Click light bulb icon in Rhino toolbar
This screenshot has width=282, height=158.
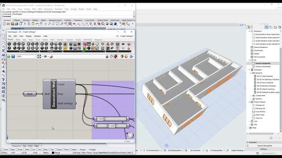pyautogui.click(x=91, y=24)
